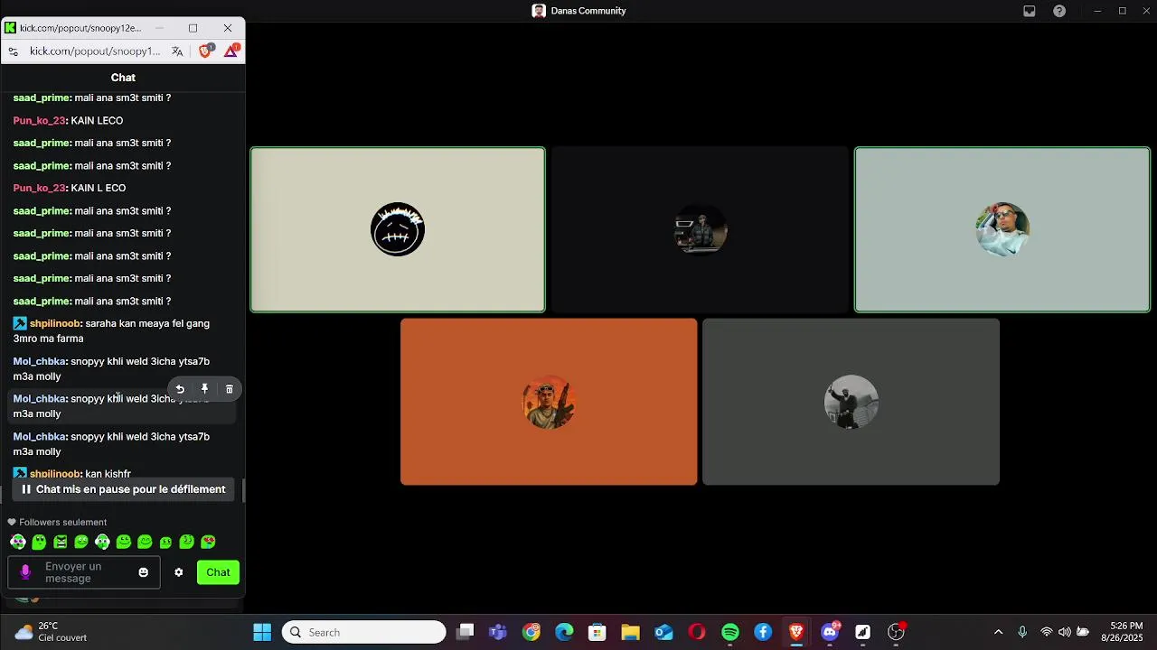Open weather widget '26°C Ciel couvert'
The image size is (1157, 650).
pyautogui.click(x=52, y=632)
